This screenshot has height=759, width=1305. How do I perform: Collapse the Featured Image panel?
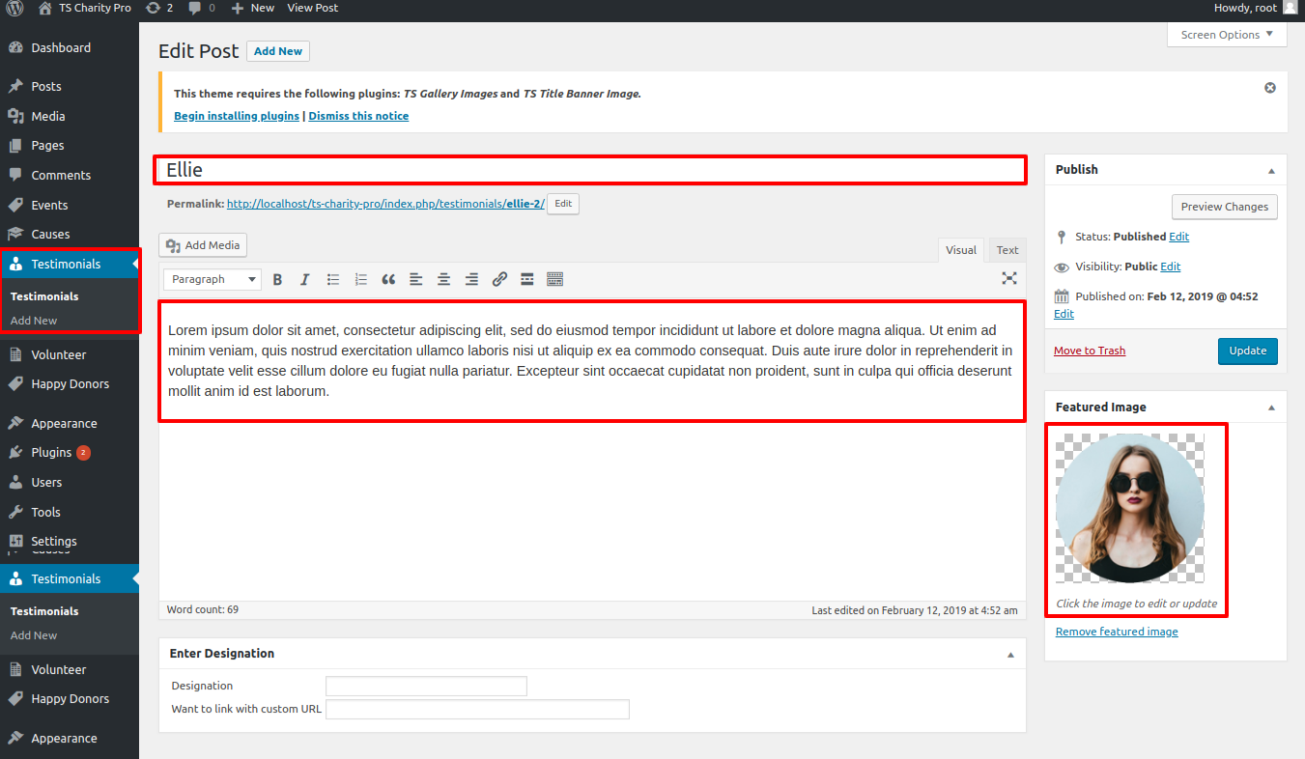pos(1271,408)
